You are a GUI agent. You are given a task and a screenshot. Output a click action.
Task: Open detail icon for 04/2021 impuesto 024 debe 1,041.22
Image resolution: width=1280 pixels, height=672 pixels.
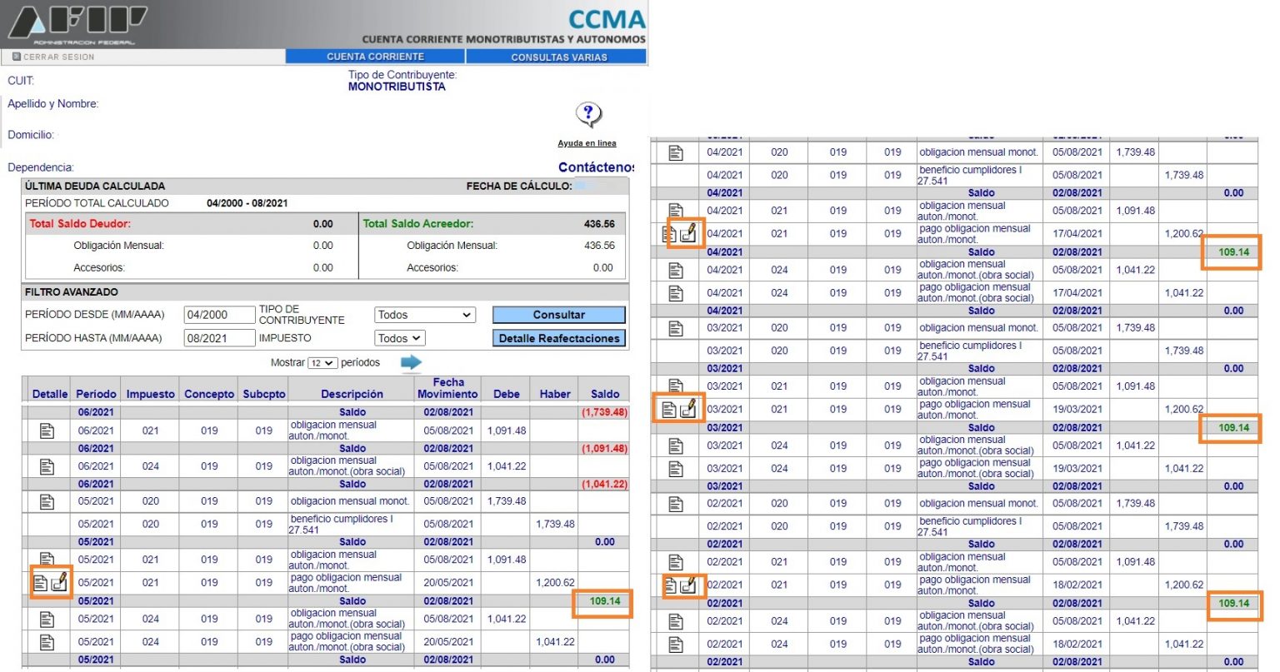(x=676, y=270)
